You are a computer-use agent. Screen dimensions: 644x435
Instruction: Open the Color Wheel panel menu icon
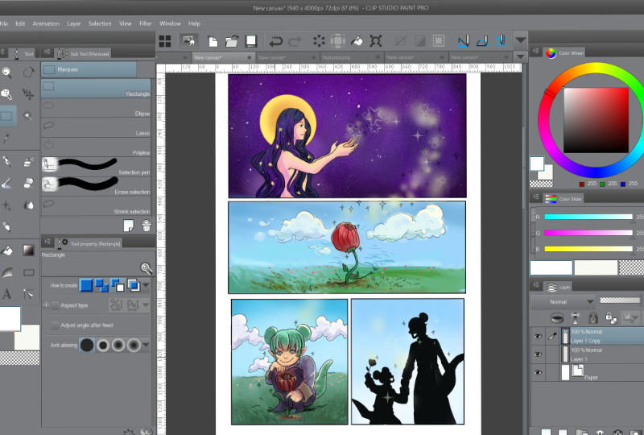(x=535, y=51)
